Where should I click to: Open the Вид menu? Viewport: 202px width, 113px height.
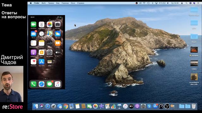(58, 3)
